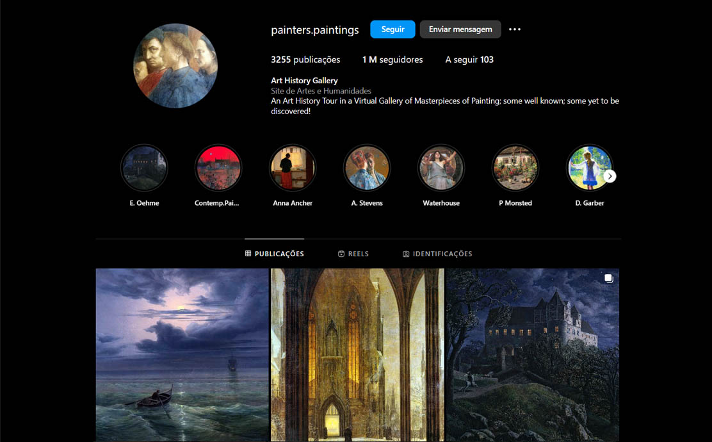Click the Art History Gallery name text
The height and width of the screenshot is (442, 712).
point(304,81)
